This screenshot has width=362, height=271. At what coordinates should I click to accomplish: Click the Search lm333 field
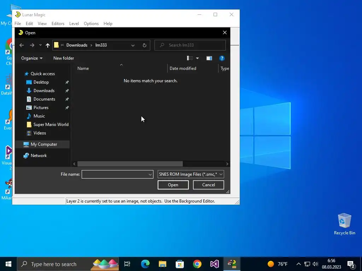click(x=190, y=45)
